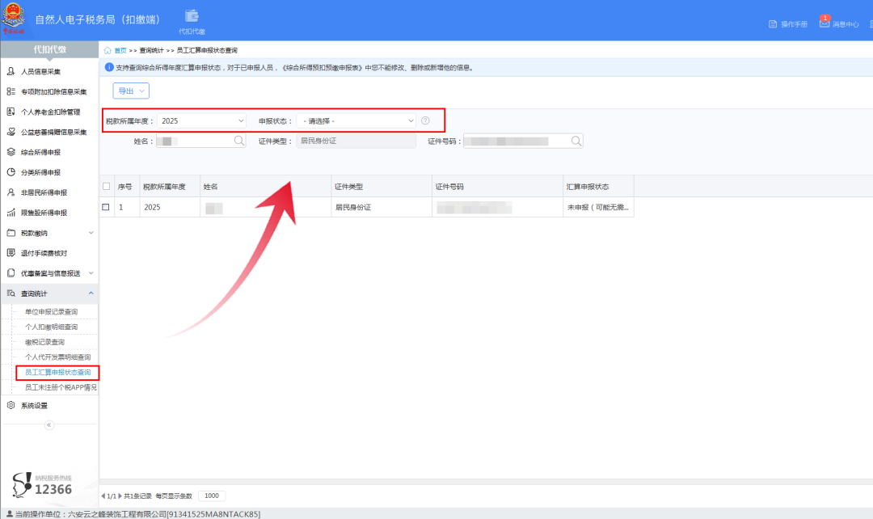Open 消息中心 message icon
Viewport: 873px width, 519px height.
[x=824, y=23]
